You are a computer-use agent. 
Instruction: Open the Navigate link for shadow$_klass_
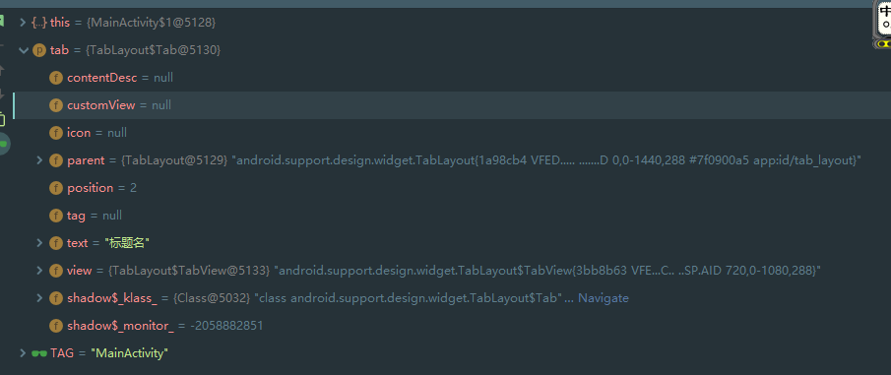point(604,298)
